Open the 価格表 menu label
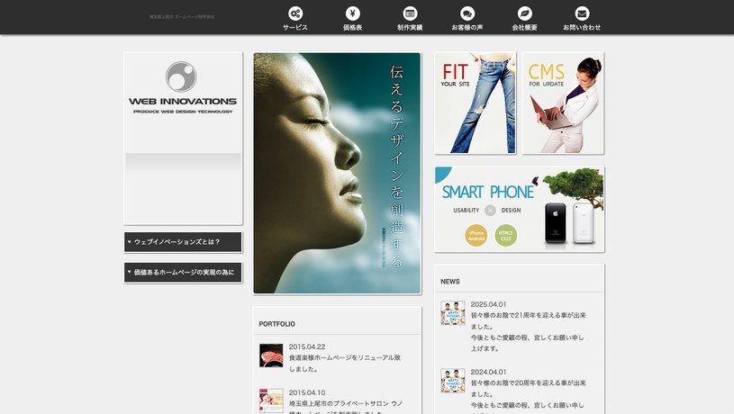Viewport: 734px width, 414px height. [x=353, y=28]
